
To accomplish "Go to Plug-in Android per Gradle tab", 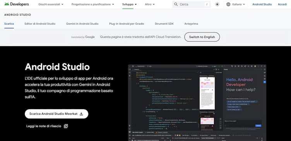I will [127, 24].
